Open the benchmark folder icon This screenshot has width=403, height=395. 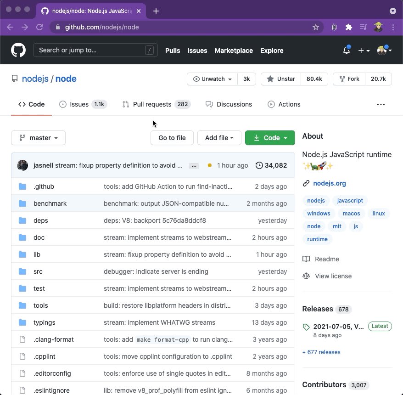[x=22, y=203]
